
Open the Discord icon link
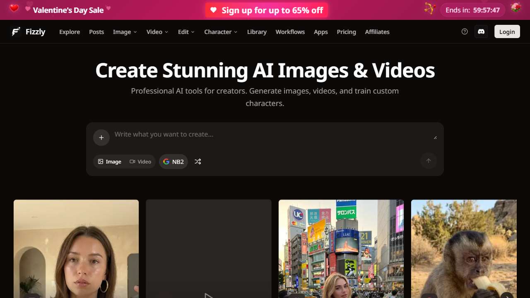481,32
